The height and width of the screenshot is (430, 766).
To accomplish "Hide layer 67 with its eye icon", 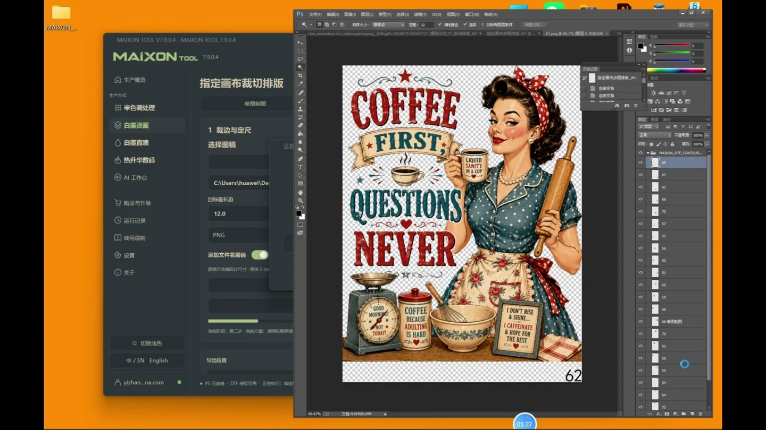I will (640, 175).
